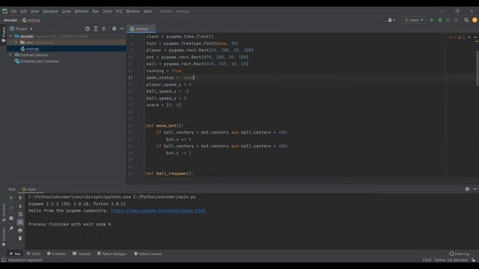Viewport: 479px width, 269px height.
Task: Open Python Console tool window
Action: coord(148,254)
